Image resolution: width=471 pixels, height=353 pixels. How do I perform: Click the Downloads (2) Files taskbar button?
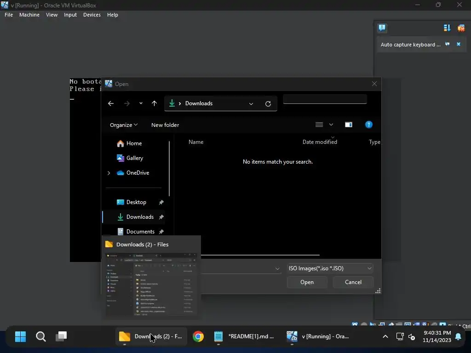[x=151, y=336]
